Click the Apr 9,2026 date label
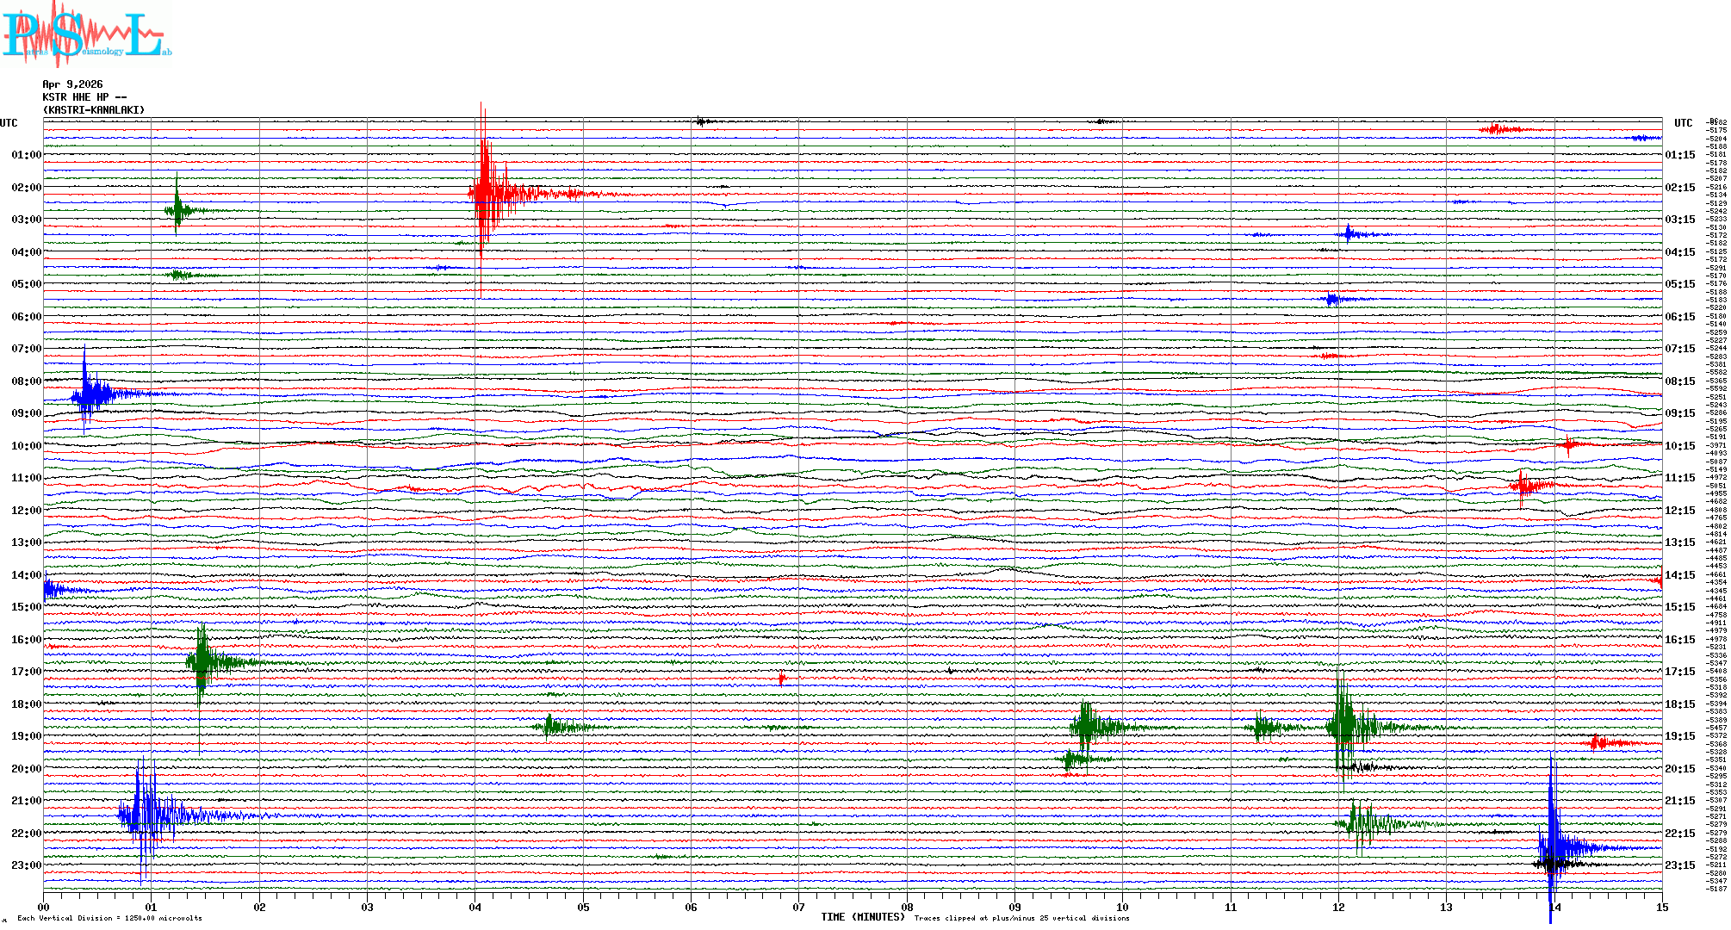The width and height of the screenshot is (1731, 930). tap(72, 84)
